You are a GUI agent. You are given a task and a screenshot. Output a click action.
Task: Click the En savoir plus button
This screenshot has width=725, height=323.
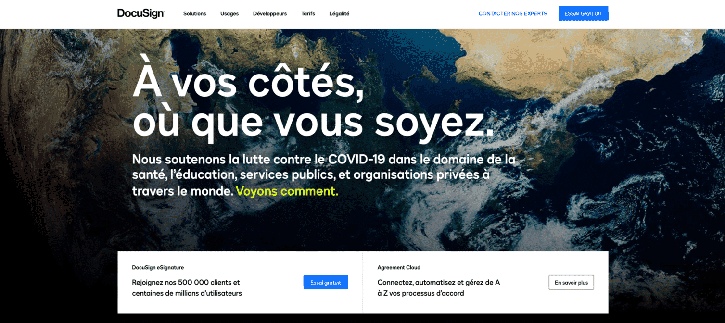click(x=571, y=282)
